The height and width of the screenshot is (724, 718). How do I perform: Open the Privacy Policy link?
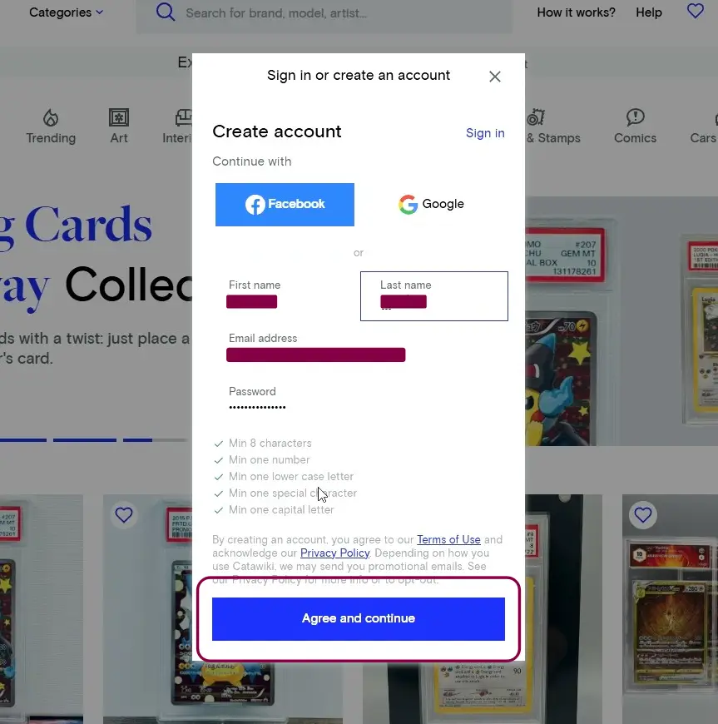334,553
